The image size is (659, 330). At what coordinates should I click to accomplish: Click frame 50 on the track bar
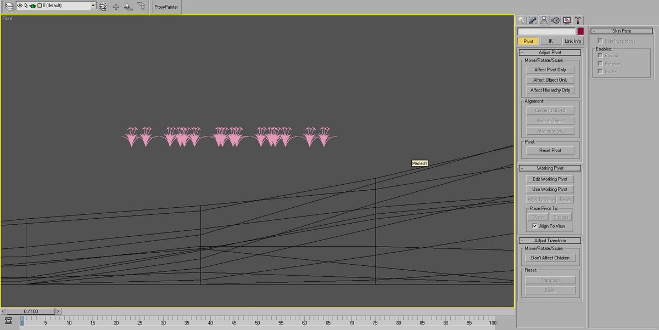pyautogui.click(x=258, y=323)
